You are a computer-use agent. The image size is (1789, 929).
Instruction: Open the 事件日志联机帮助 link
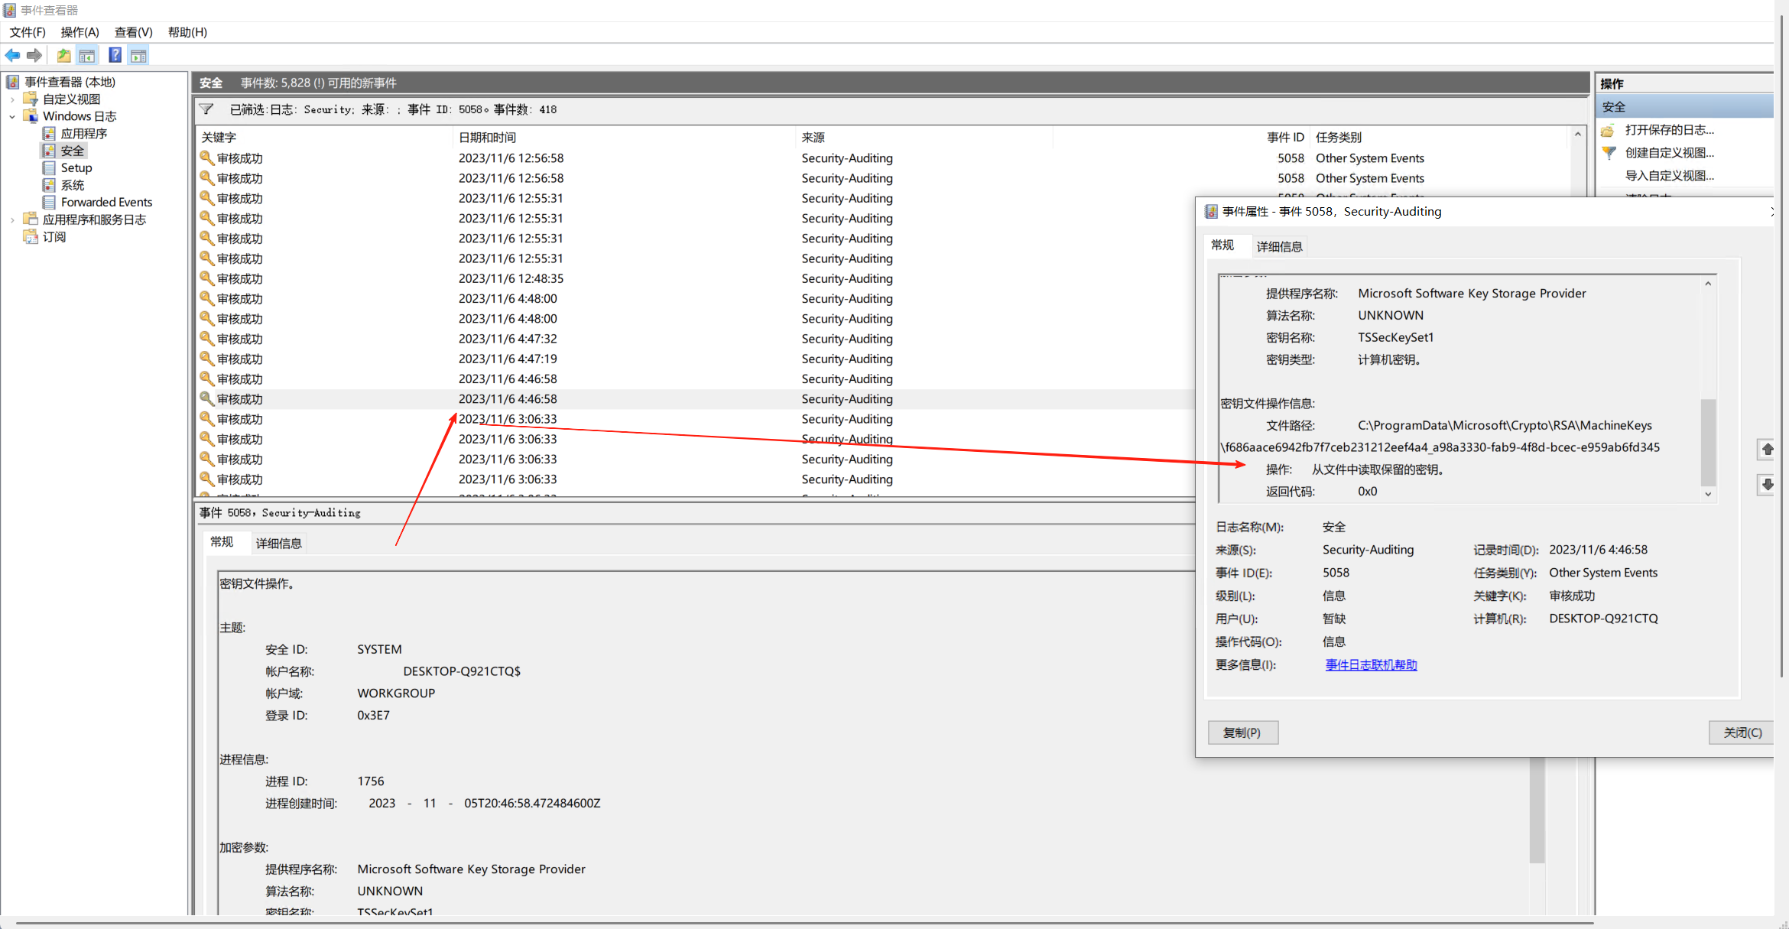pyautogui.click(x=1371, y=664)
